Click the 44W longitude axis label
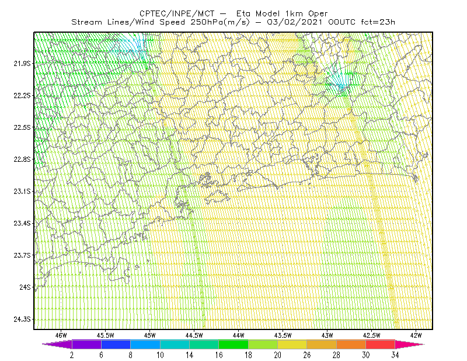The width and height of the screenshot is (467, 361). 239,335
